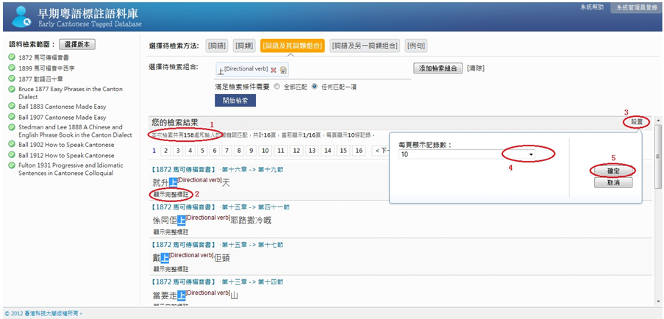Click the edit icon beside Directional verb
The width and height of the screenshot is (664, 319).
pos(284,70)
